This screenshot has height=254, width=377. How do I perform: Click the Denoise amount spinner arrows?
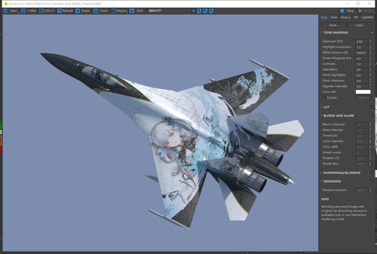point(370,190)
